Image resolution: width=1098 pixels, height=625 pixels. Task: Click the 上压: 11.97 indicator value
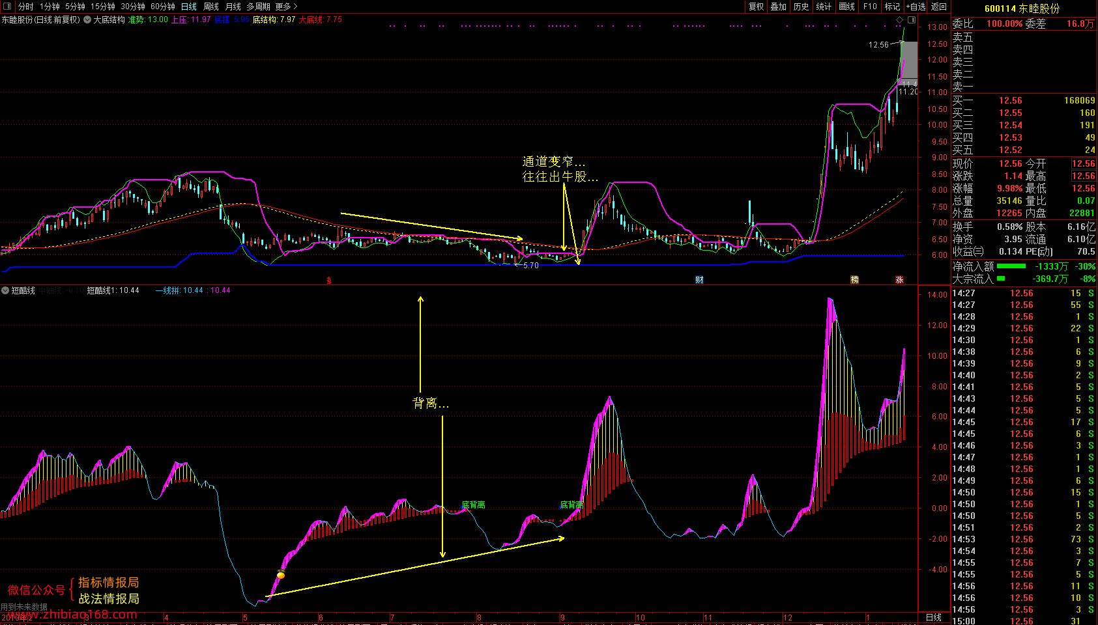[x=191, y=20]
